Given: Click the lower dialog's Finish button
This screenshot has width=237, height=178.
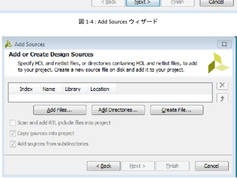Looking at the screenshot, I should [x=172, y=166].
